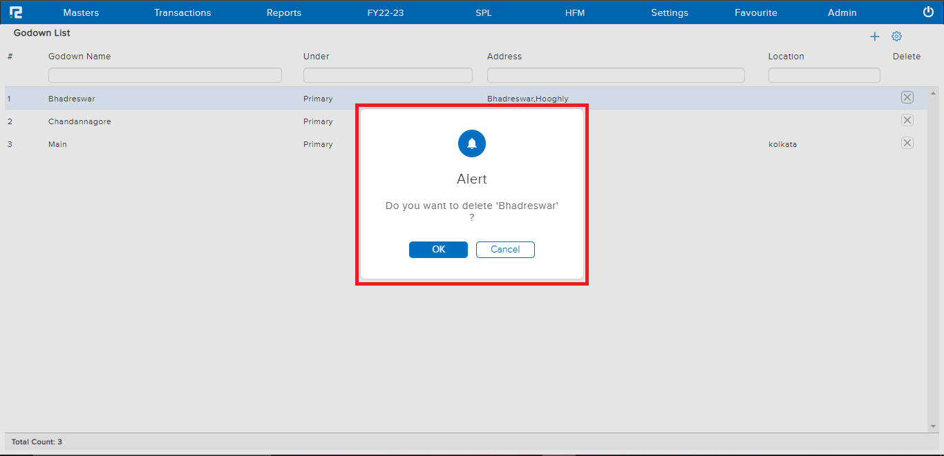Confirm deletion with OK button

coord(438,250)
